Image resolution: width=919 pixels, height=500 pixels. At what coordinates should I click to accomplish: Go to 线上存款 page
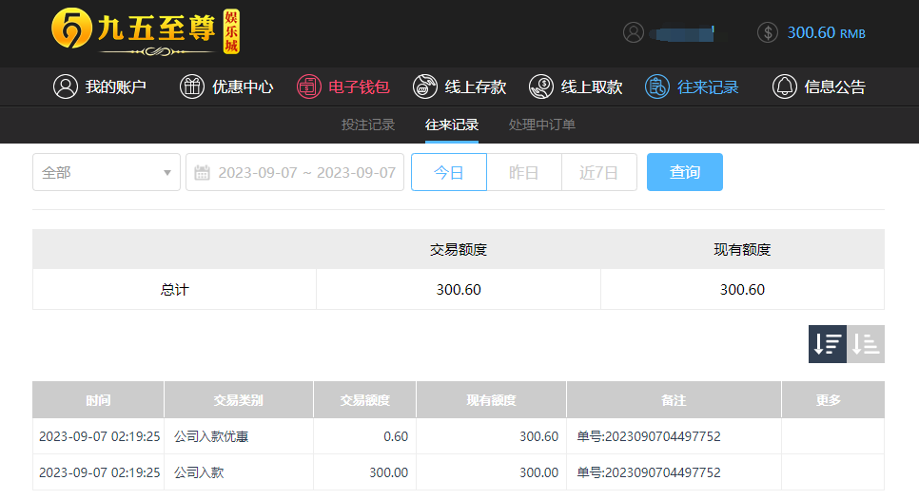[x=459, y=87]
